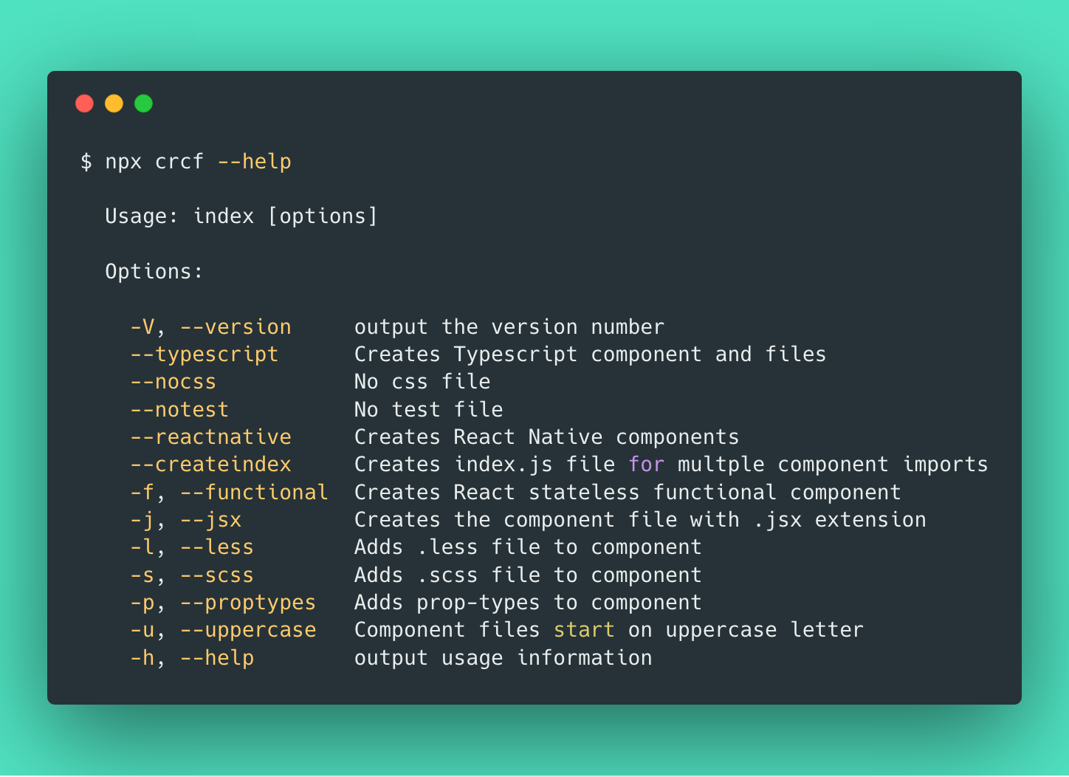
Task: Click the --reactnative option flag
Action: [x=210, y=437]
